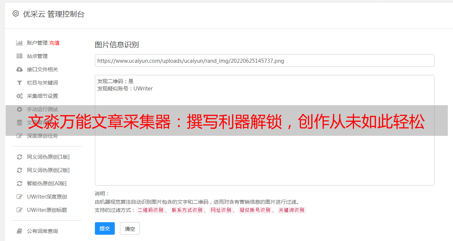The image size is (453, 241).
Task: Click the gear icon beside 优采云 管理控制台
Action: (x=16, y=14)
